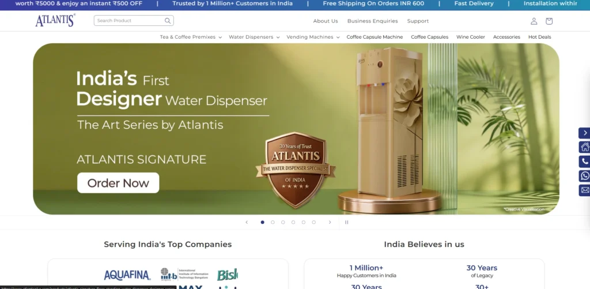
Task: Click the 30 Years of Trust shield badge
Action: click(296, 170)
